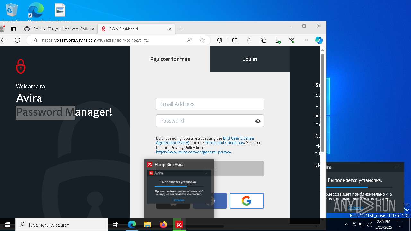Toggle Split screen icon in Edge toolbar

pyautogui.click(x=235, y=40)
